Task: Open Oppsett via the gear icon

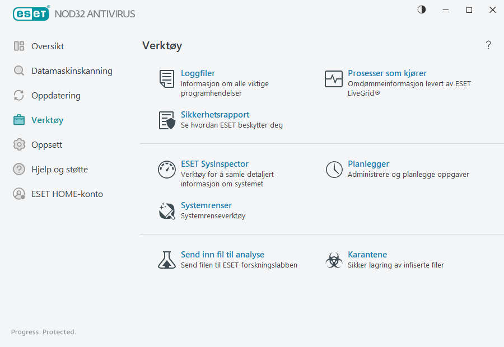Action: pos(19,144)
